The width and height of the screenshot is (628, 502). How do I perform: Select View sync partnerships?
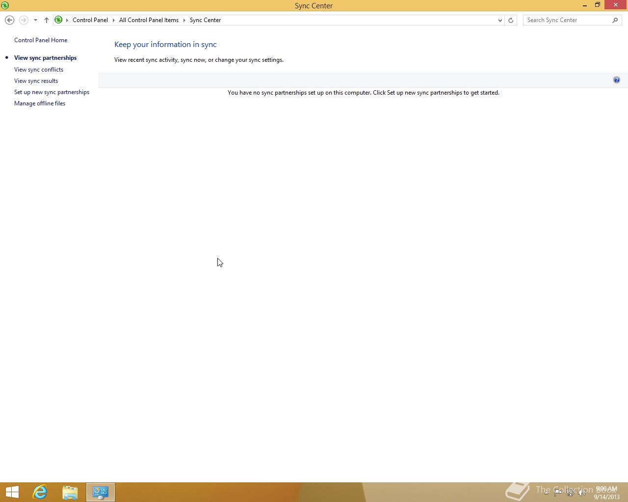tap(45, 58)
